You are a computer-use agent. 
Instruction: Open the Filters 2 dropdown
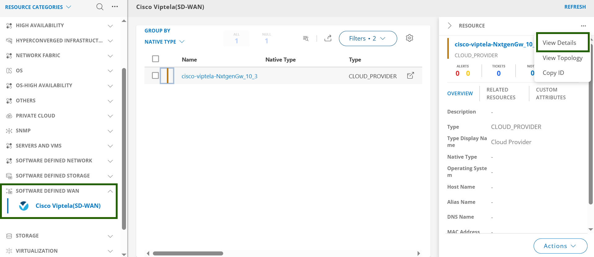[368, 38]
